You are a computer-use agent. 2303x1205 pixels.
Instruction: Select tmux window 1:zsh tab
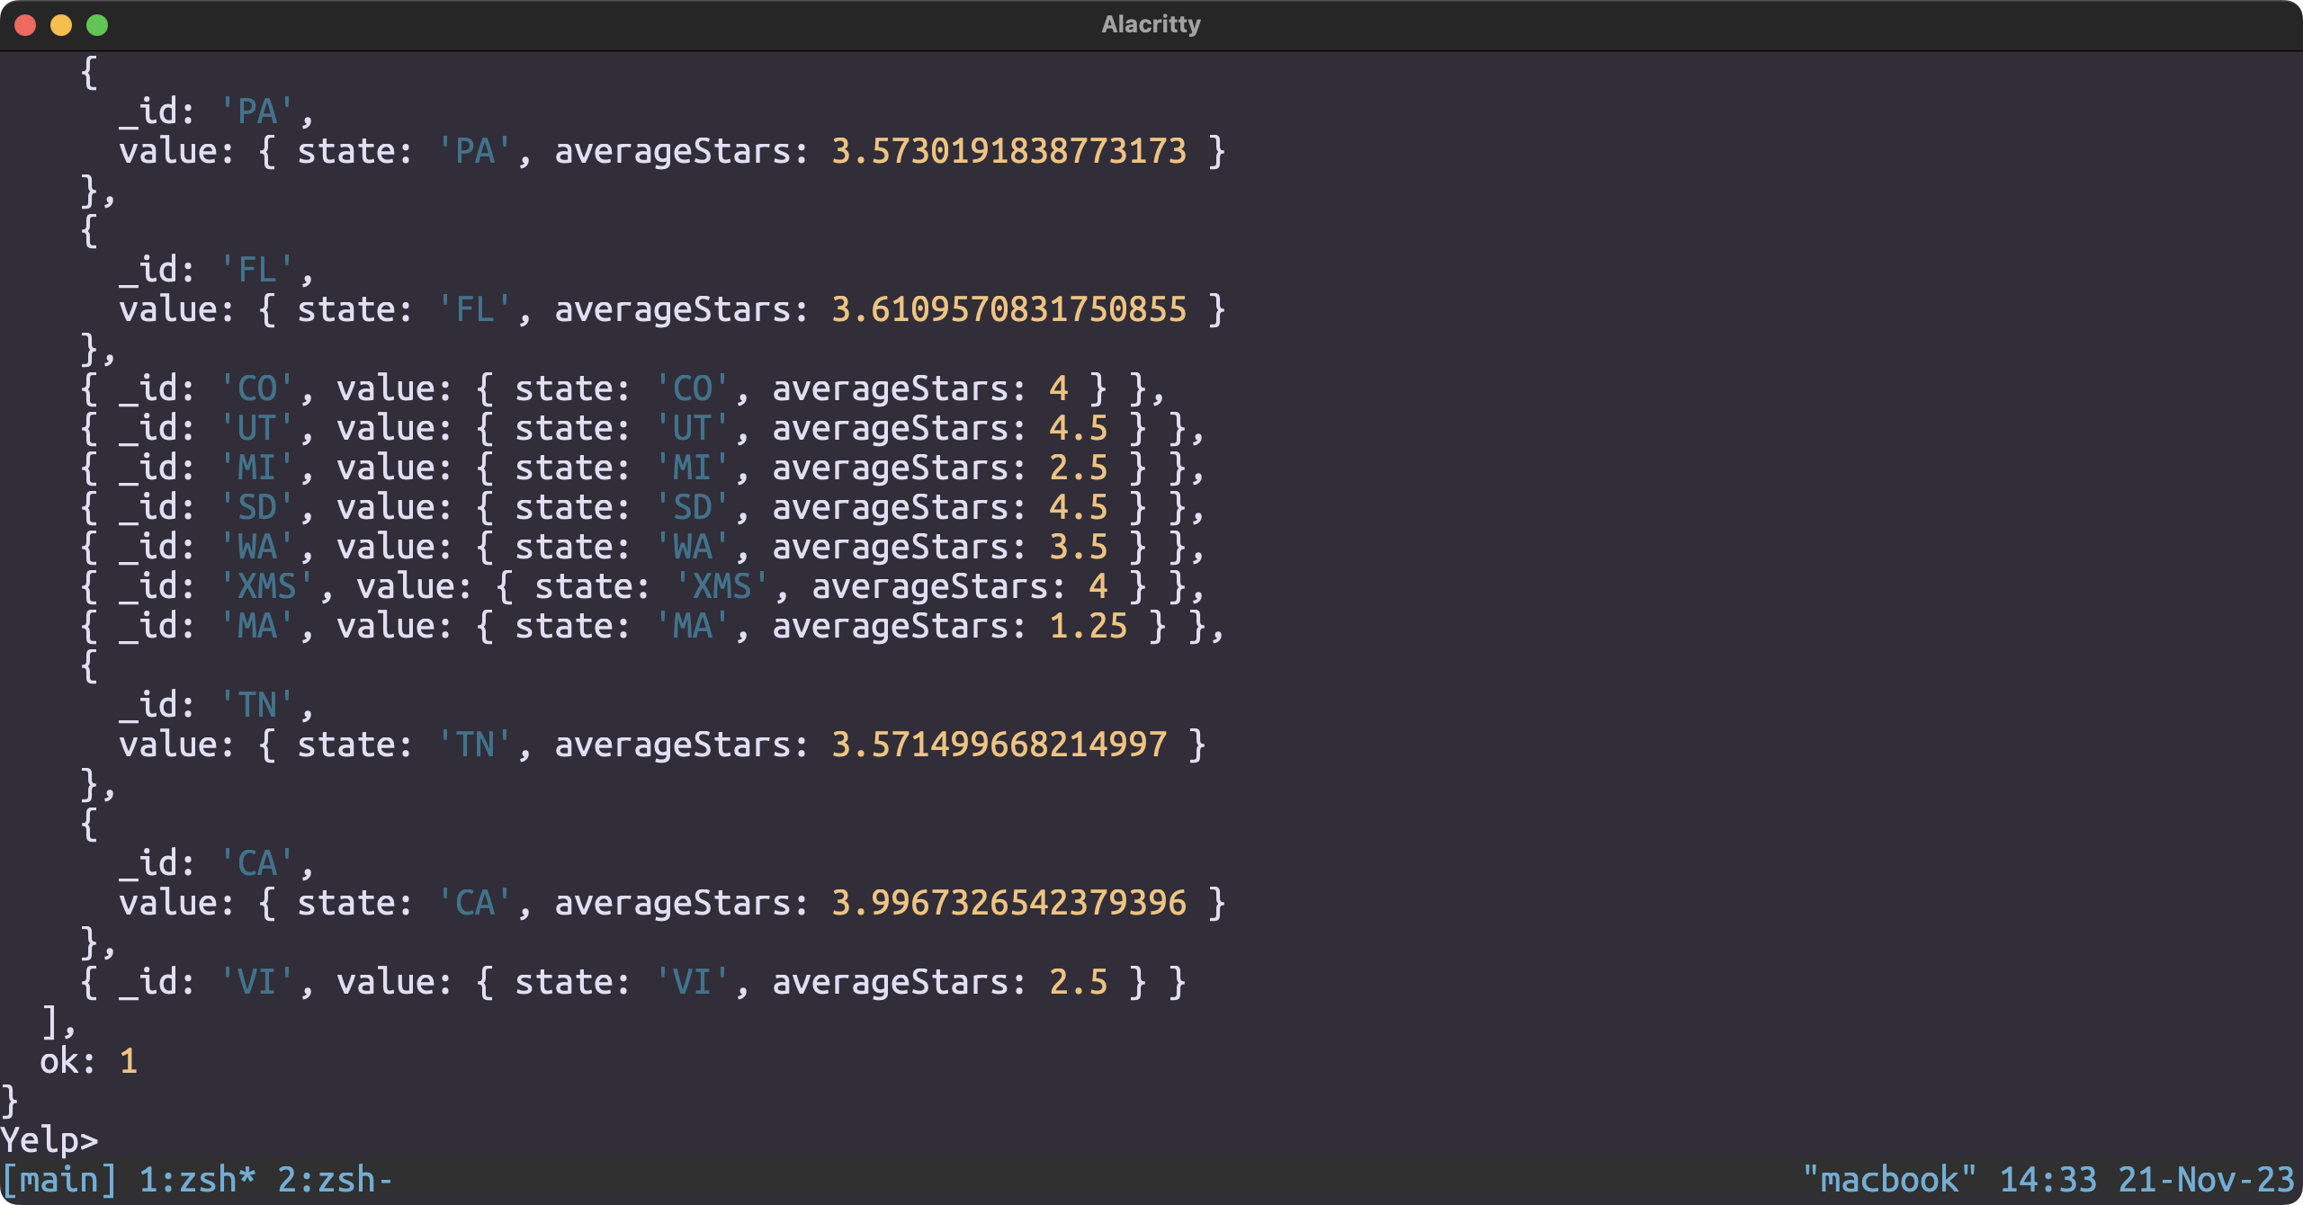point(197,1180)
